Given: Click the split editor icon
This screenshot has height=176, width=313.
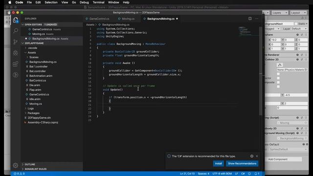Looking at the screenshot, I should (250, 19).
